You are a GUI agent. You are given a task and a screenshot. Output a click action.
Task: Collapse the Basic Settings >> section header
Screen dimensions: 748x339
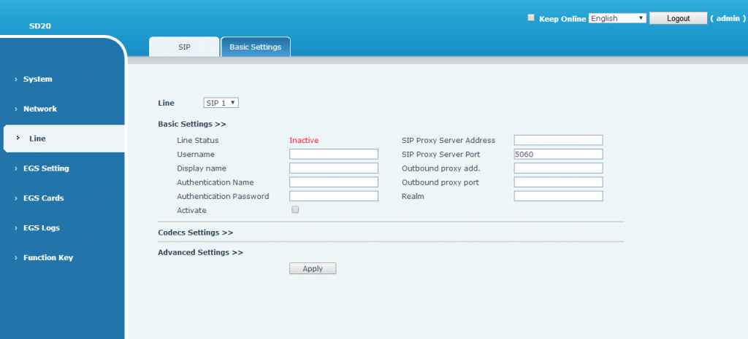tap(191, 124)
